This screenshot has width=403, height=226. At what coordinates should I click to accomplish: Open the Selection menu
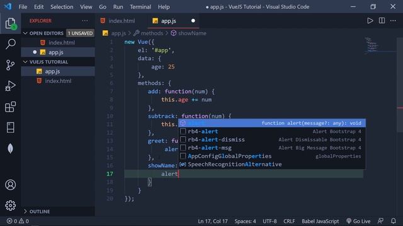tap(62, 7)
